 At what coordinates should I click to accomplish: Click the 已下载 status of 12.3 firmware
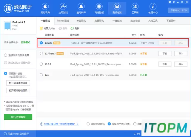pos(144,75)
